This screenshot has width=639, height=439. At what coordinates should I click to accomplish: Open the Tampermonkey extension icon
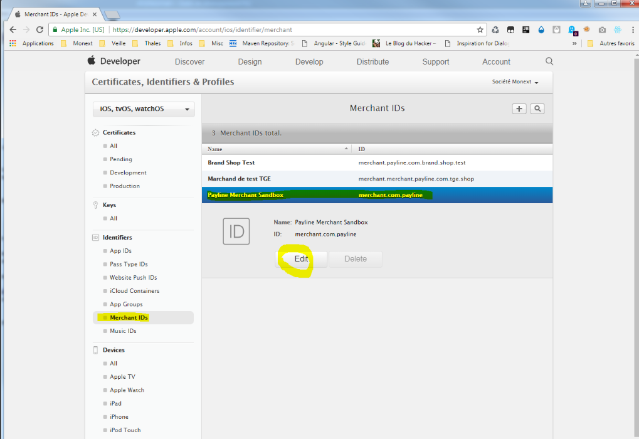[x=510, y=29]
